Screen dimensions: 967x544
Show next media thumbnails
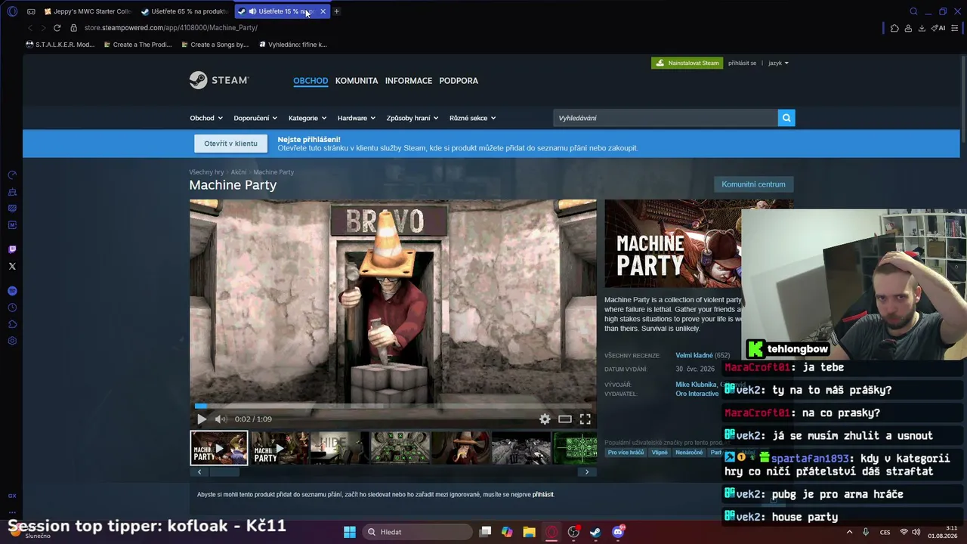click(x=587, y=471)
